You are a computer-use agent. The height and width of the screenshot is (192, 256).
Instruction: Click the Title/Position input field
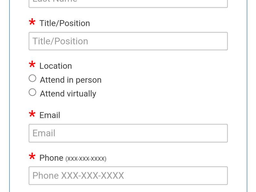[128, 41]
